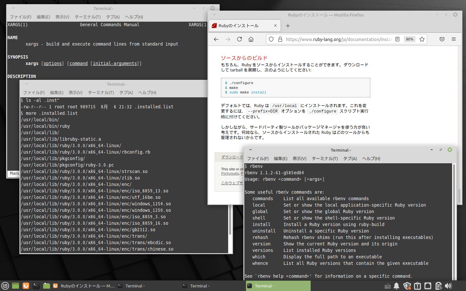Open the Linux Mint start menu
Viewport: 466px width, 291px height.
pyautogui.click(x=5, y=286)
